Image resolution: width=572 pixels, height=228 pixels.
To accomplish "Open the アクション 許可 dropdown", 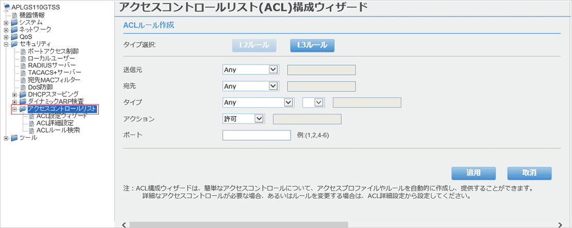I will (x=243, y=119).
